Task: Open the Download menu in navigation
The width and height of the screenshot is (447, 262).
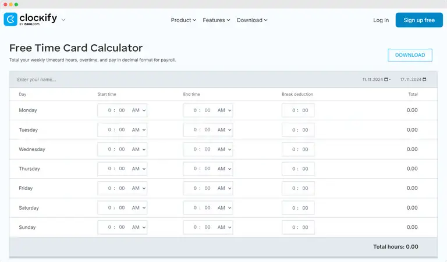Action: (252, 20)
